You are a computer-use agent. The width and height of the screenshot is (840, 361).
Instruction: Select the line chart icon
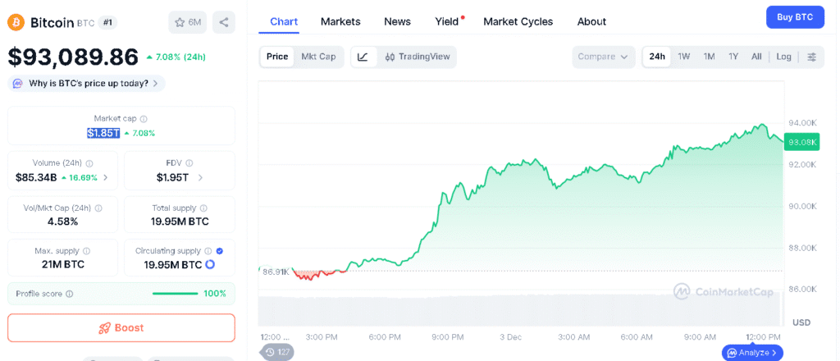pyautogui.click(x=363, y=57)
